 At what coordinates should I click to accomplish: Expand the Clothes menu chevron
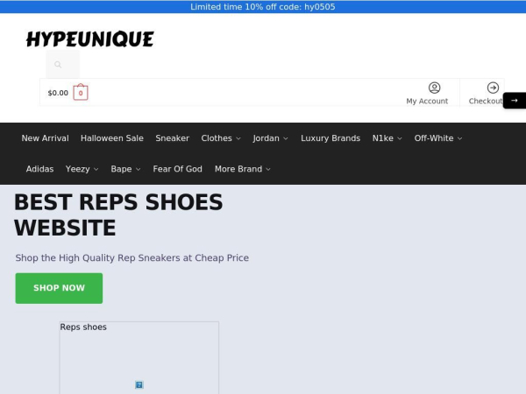point(238,138)
